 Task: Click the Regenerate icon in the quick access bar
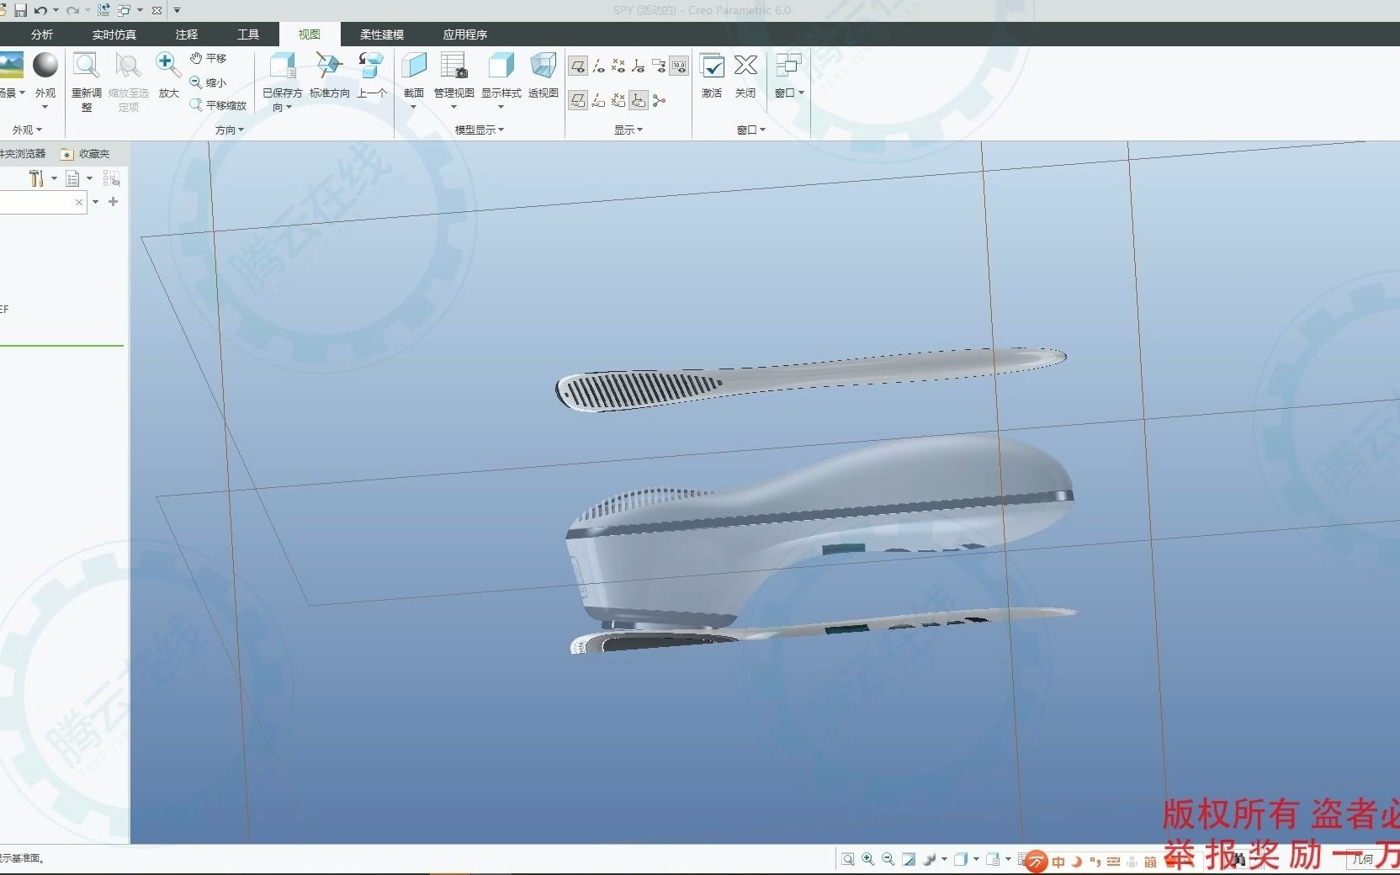(x=103, y=10)
